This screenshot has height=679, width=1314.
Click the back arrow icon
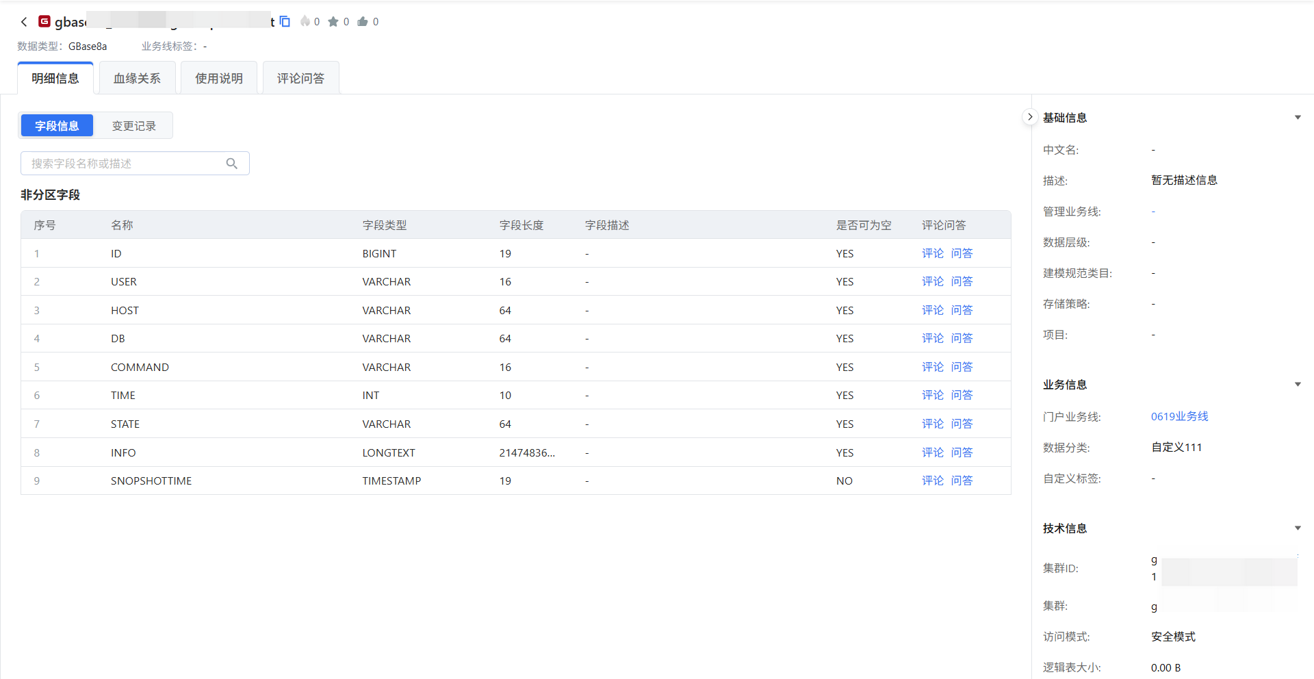[x=24, y=22]
